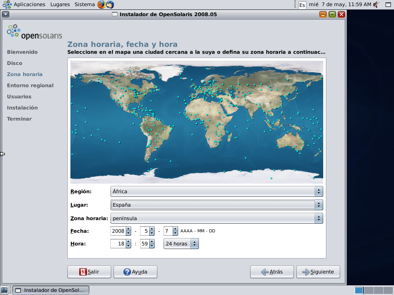394x295 pixels.
Task: Click inside the minutes field showing 59
Action: click(144, 244)
